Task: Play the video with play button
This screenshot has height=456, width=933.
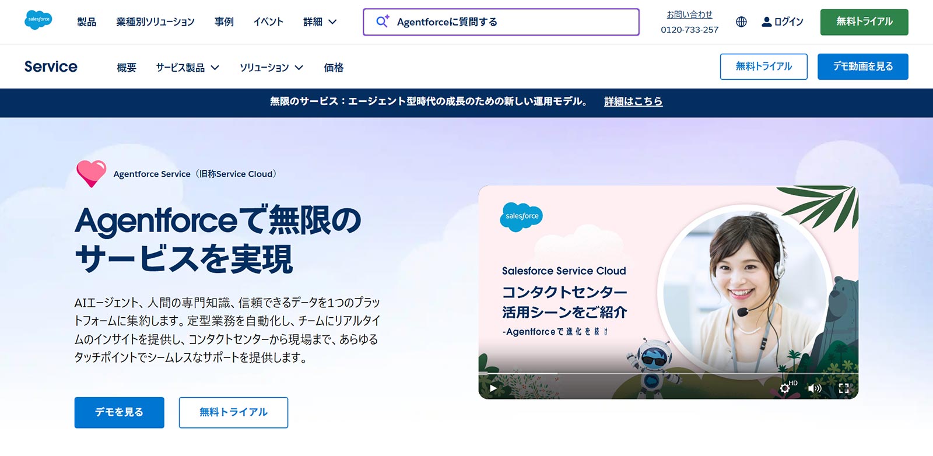Action: point(493,388)
